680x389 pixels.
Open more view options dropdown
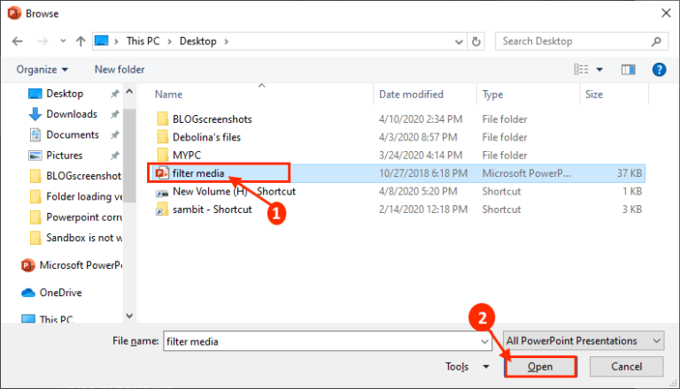click(599, 69)
